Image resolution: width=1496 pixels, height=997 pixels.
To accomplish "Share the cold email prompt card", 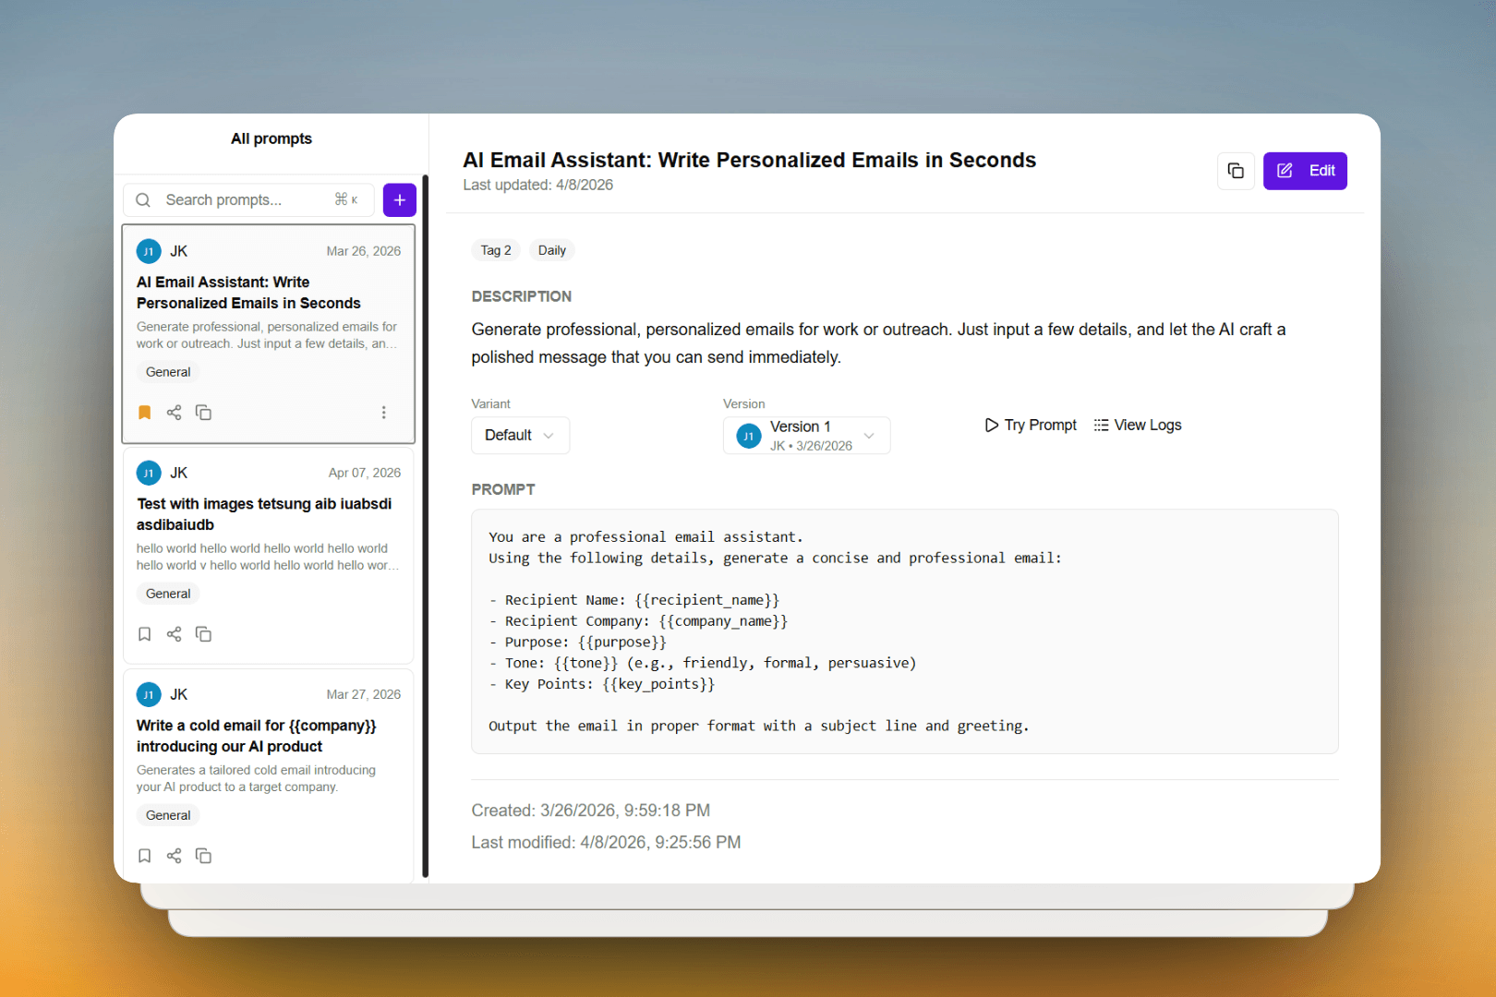I will pyautogui.click(x=174, y=856).
